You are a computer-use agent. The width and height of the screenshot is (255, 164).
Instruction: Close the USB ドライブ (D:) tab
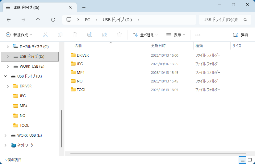click(70, 7)
